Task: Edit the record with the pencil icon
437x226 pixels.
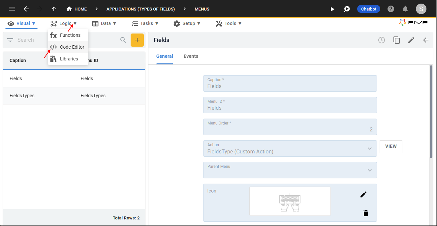Action: (x=411, y=40)
